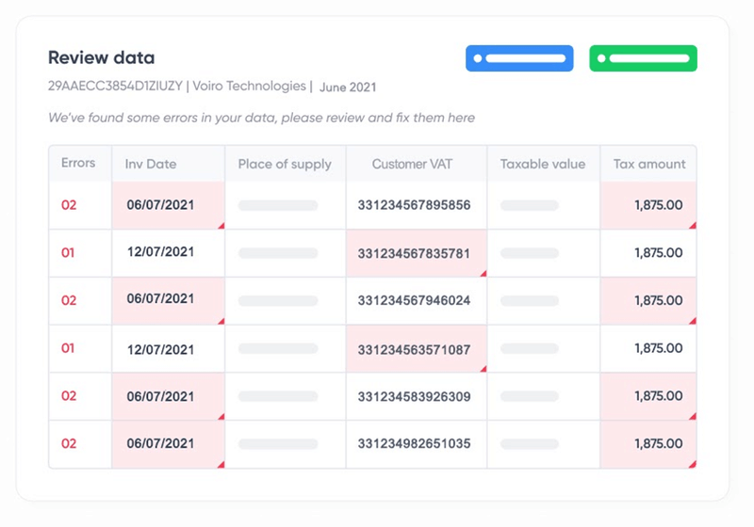Edit highlighted Customer VAT 331234563571087
The width and height of the screenshot is (754, 527).
[414, 349]
